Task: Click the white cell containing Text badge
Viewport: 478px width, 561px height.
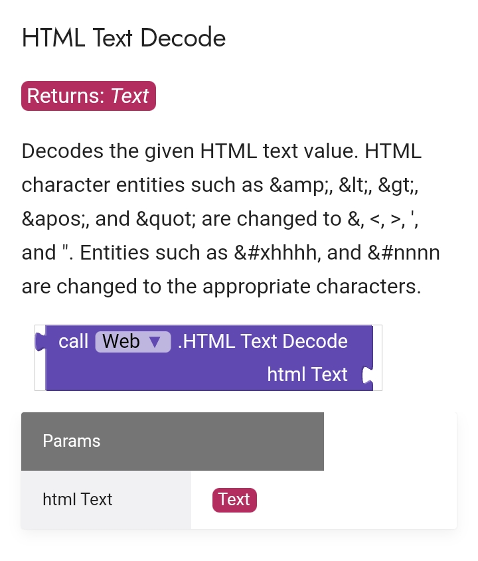Action: pos(324,500)
